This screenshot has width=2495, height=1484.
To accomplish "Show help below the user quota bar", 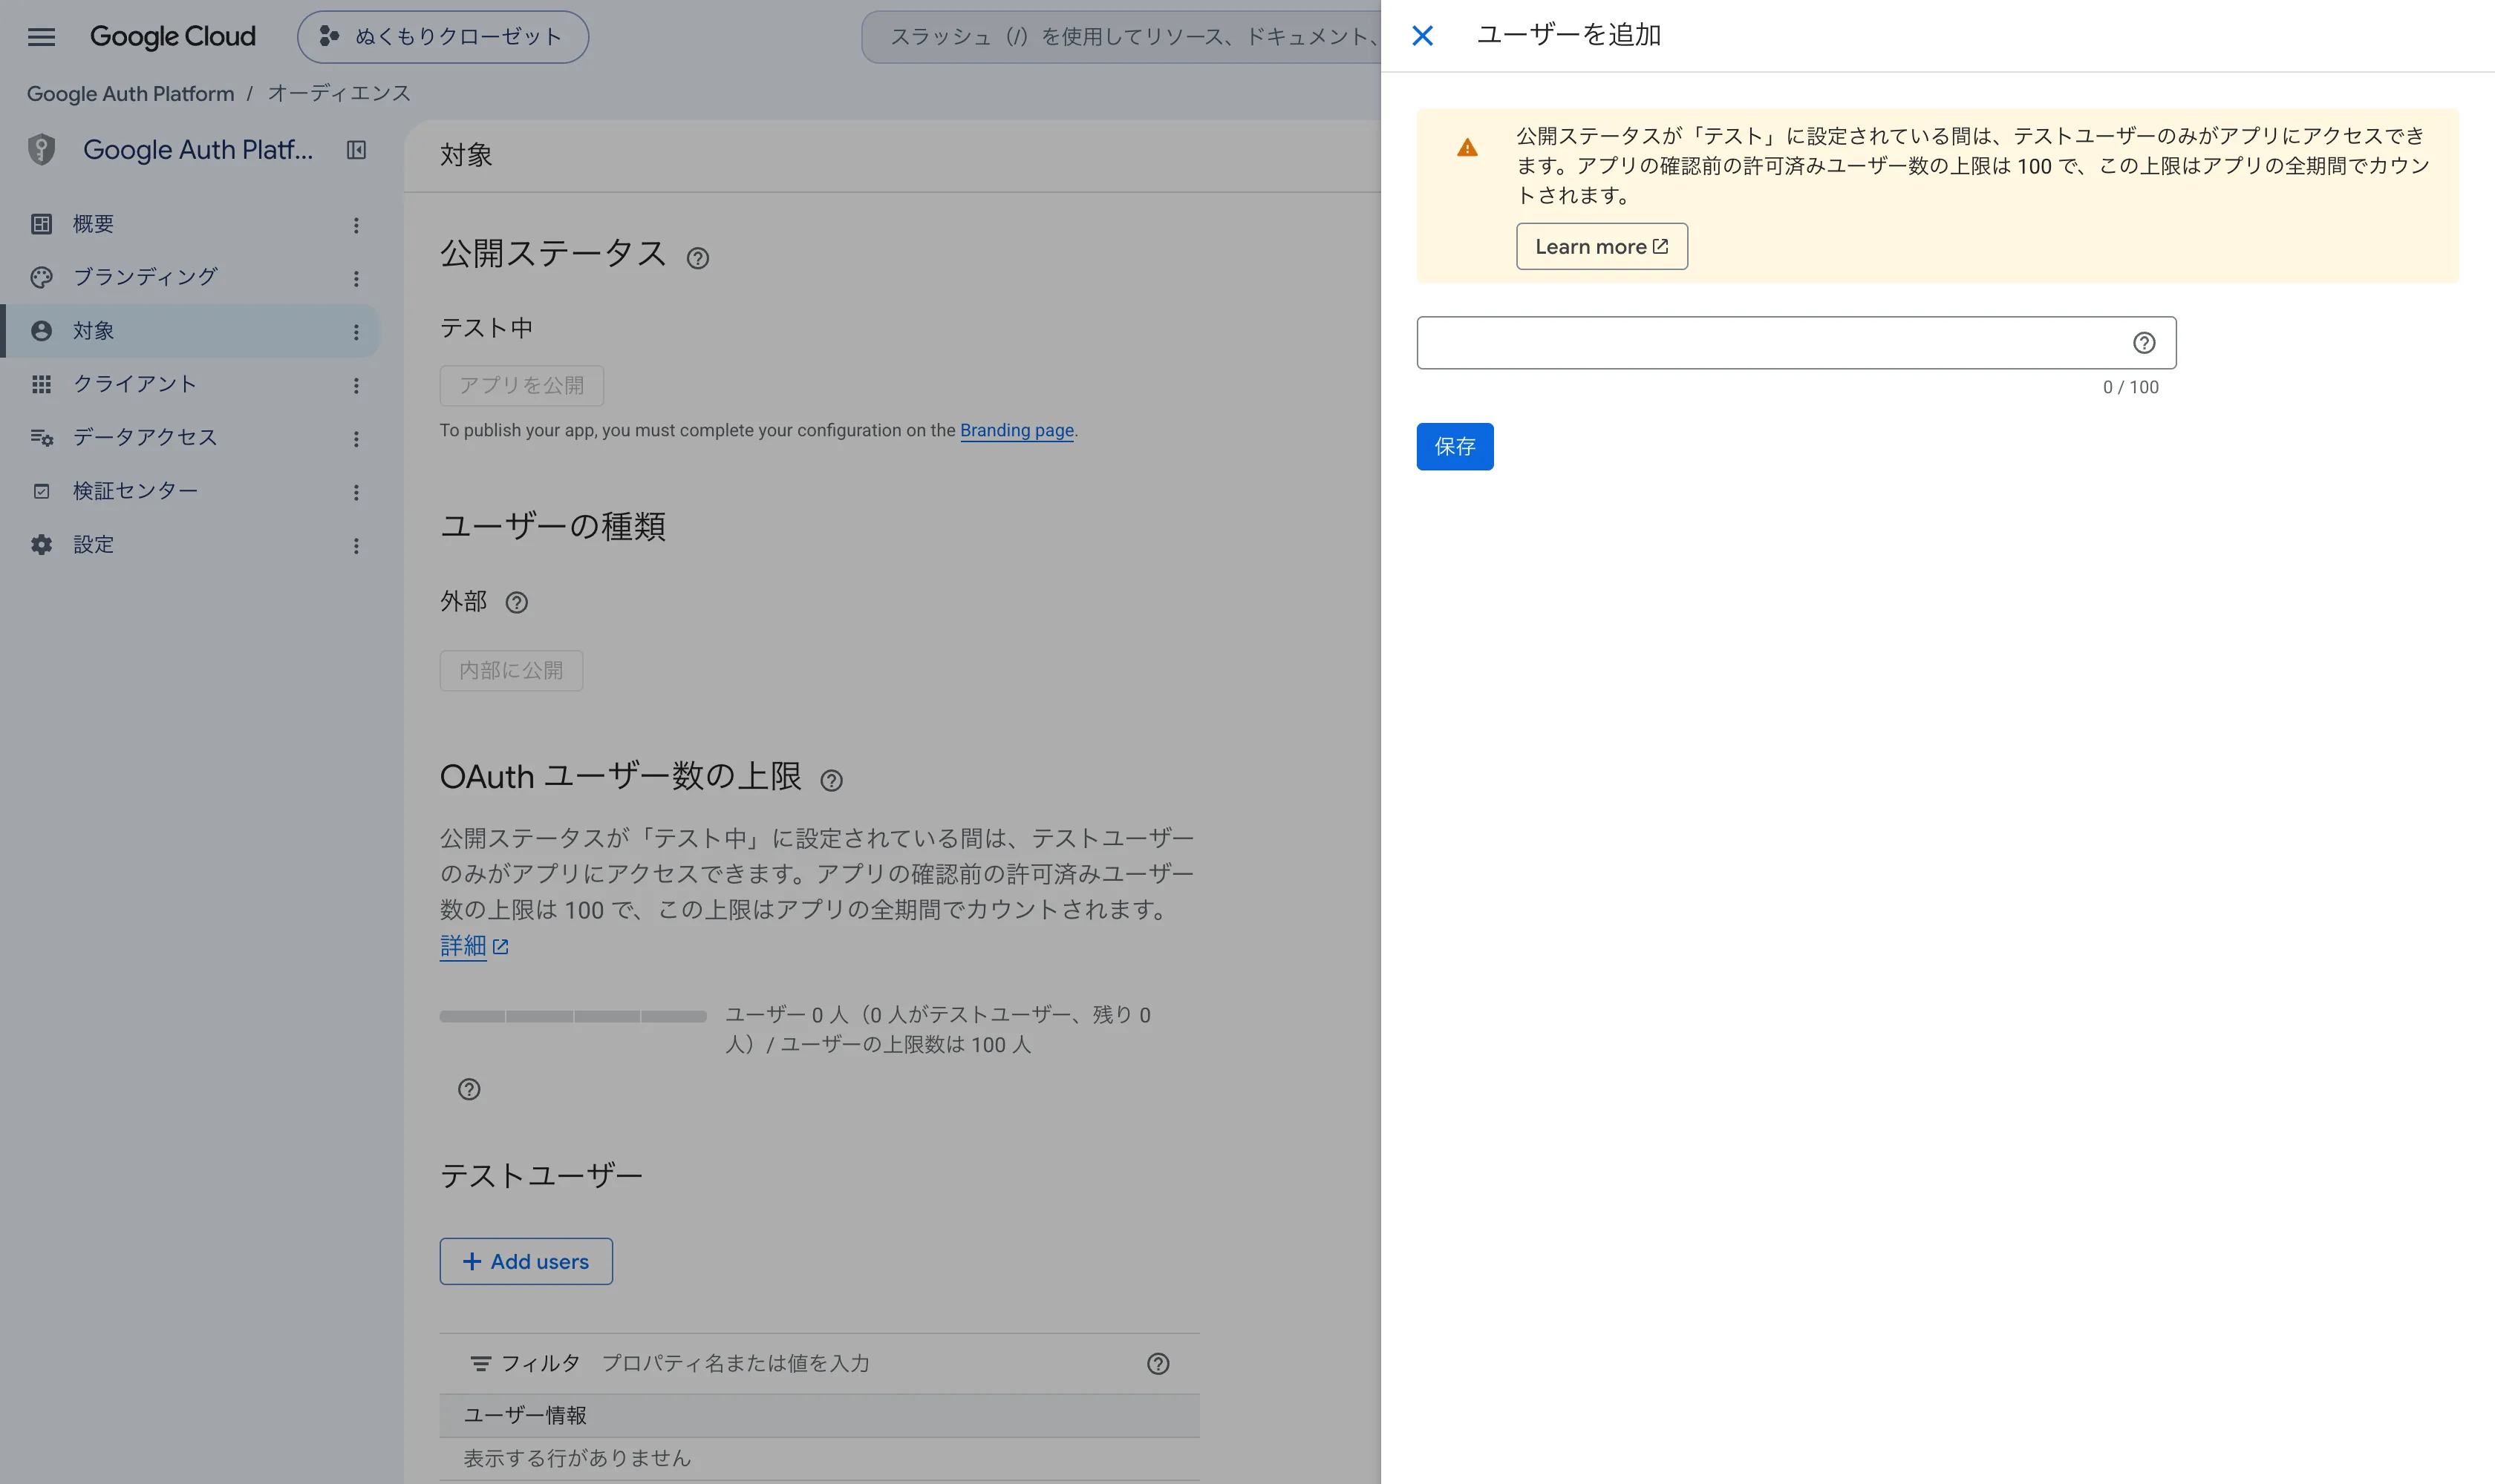I will (469, 1089).
